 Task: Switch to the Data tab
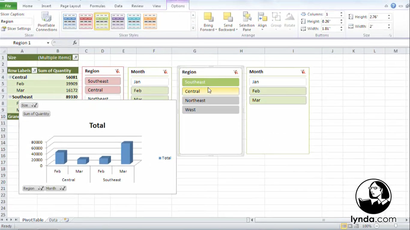118,6
